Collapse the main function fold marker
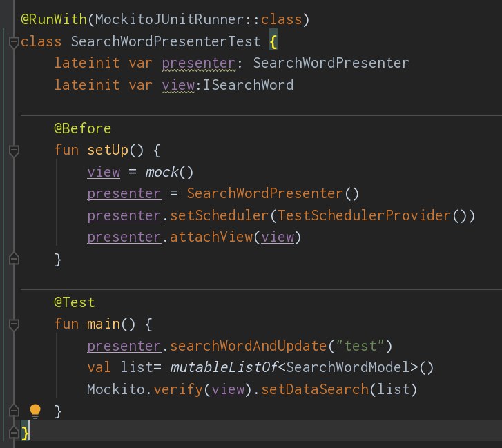 (x=14, y=325)
